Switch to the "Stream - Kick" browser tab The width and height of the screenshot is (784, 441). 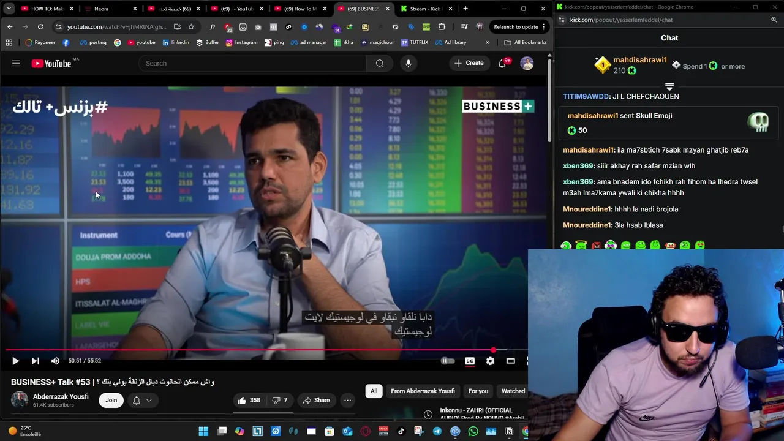coord(427,9)
